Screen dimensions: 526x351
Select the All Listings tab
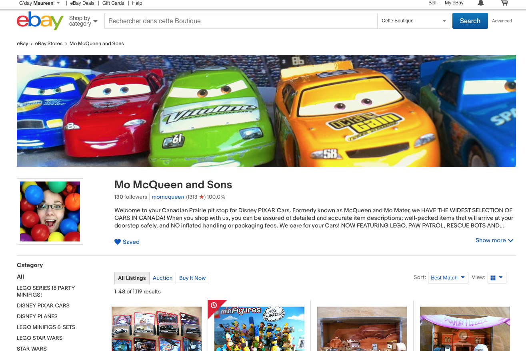tap(132, 278)
